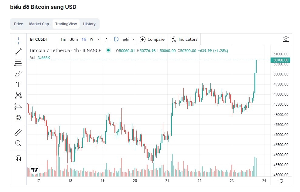Open the History tab
This screenshot has width=300, height=192.
pyautogui.click(x=89, y=24)
